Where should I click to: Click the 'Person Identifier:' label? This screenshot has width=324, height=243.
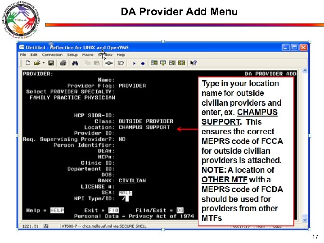(84, 145)
